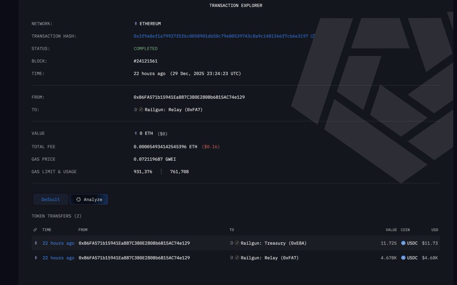Click the Ethereum icon in the Relay transfer row
457x285 pixels.
(x=36, y=258)
